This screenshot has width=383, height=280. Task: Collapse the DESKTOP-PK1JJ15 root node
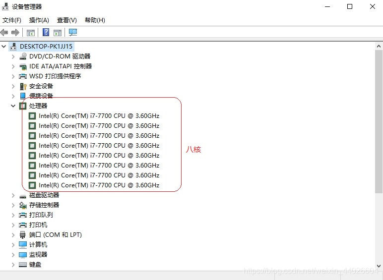3,46
